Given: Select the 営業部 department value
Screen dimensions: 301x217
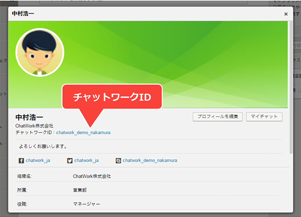Looking at the screenshot, I should 80,190.
